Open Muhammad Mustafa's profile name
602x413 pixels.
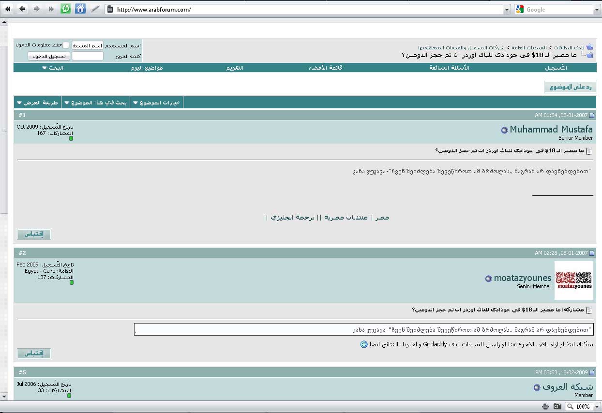click(551, 129)
